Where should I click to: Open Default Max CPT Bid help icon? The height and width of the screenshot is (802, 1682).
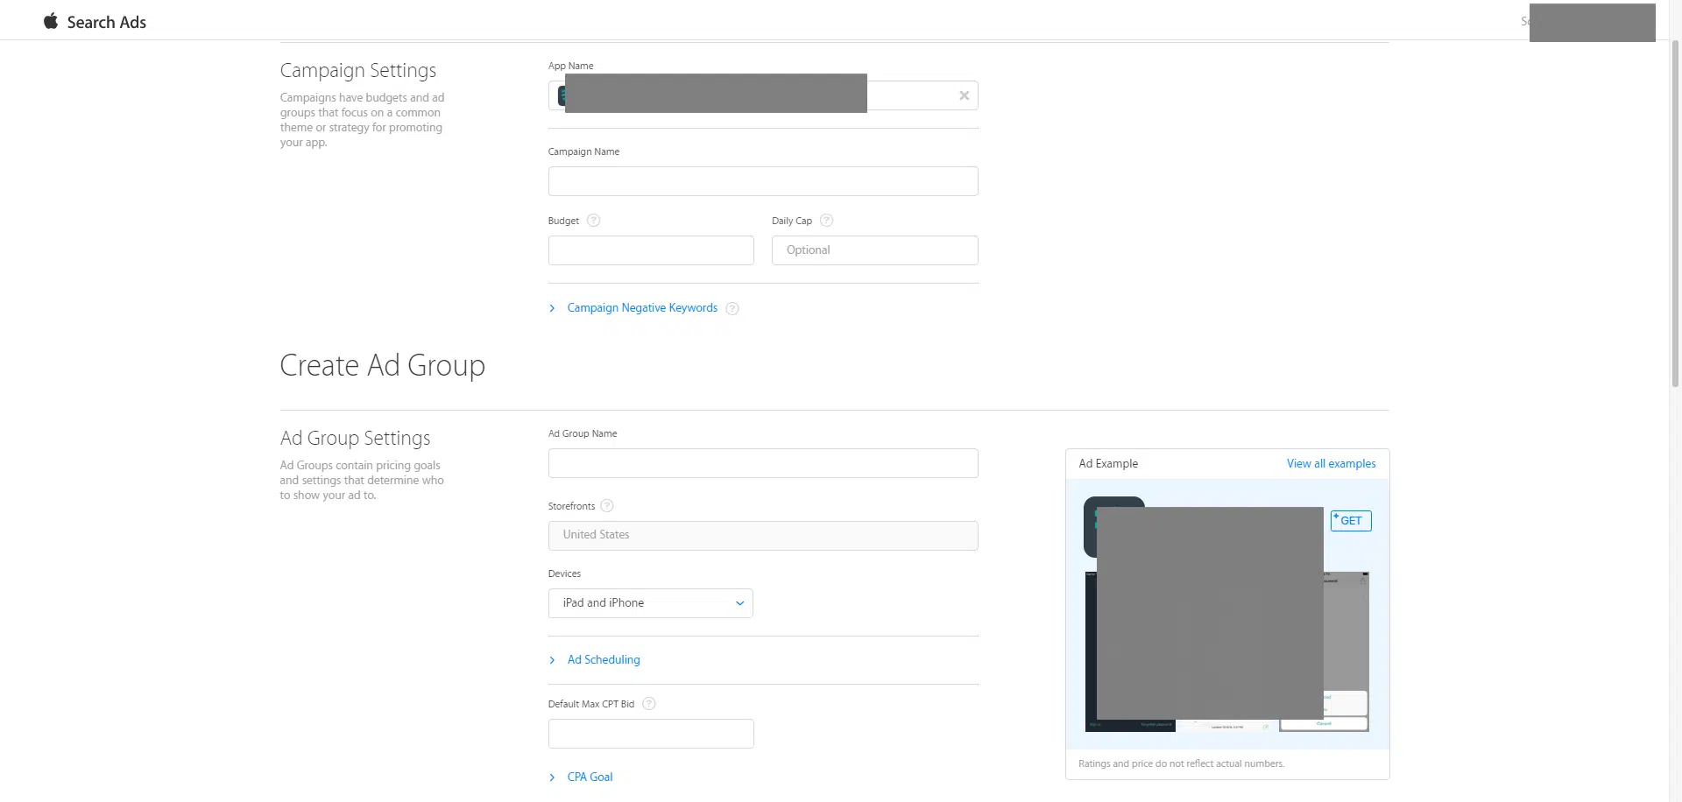[x=649, y=704]
